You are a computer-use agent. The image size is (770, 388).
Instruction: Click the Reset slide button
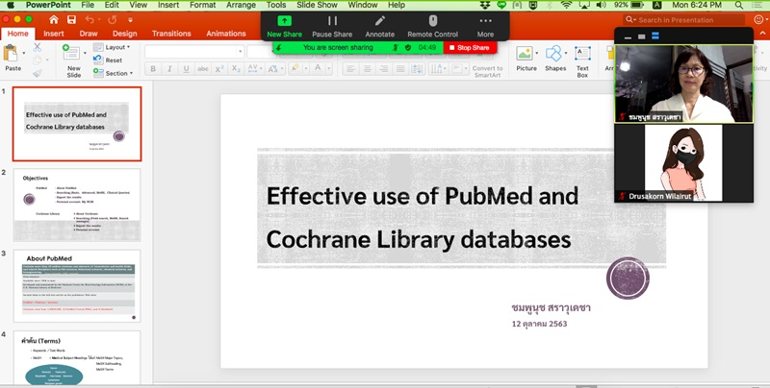click(x=113, y=60)
